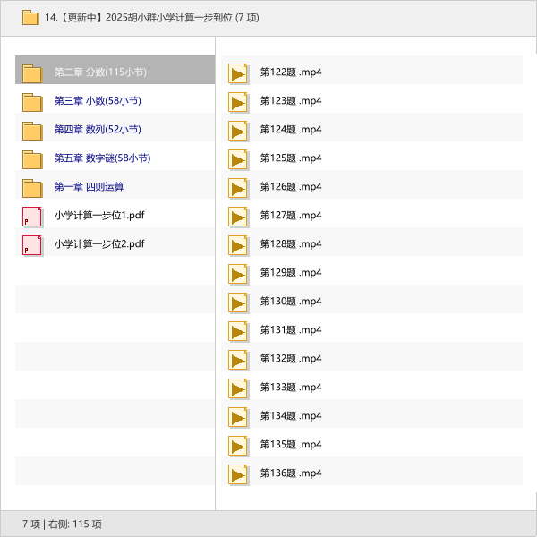Open the 第一章 四则运算 folder
This screenshot has width=537, height=537.
tap(89, 187)
